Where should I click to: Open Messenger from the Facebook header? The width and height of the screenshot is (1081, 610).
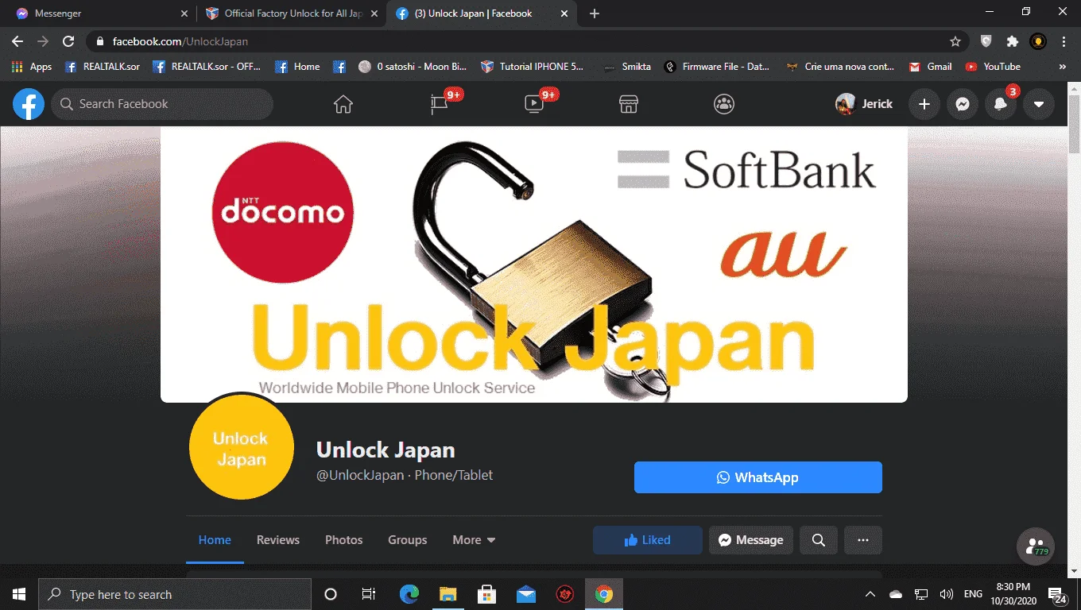(x=962, y=104)
